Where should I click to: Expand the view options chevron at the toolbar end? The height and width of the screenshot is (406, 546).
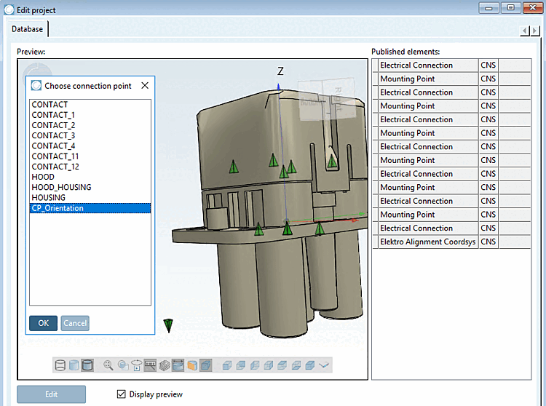point(325,365)
